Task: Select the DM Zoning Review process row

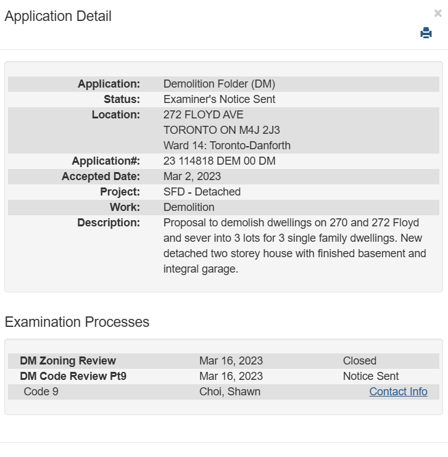Action: (68, 361)
